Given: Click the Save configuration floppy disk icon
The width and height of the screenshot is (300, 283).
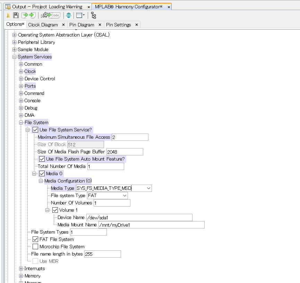Looking at the screenshot, I should click(16, 15).
